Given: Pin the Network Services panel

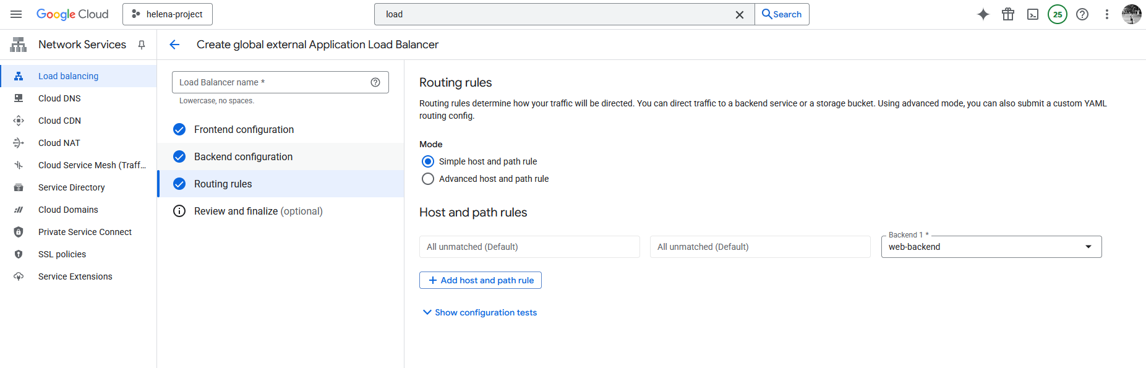Looking at the screenshot, I should (x=142, y=45).
